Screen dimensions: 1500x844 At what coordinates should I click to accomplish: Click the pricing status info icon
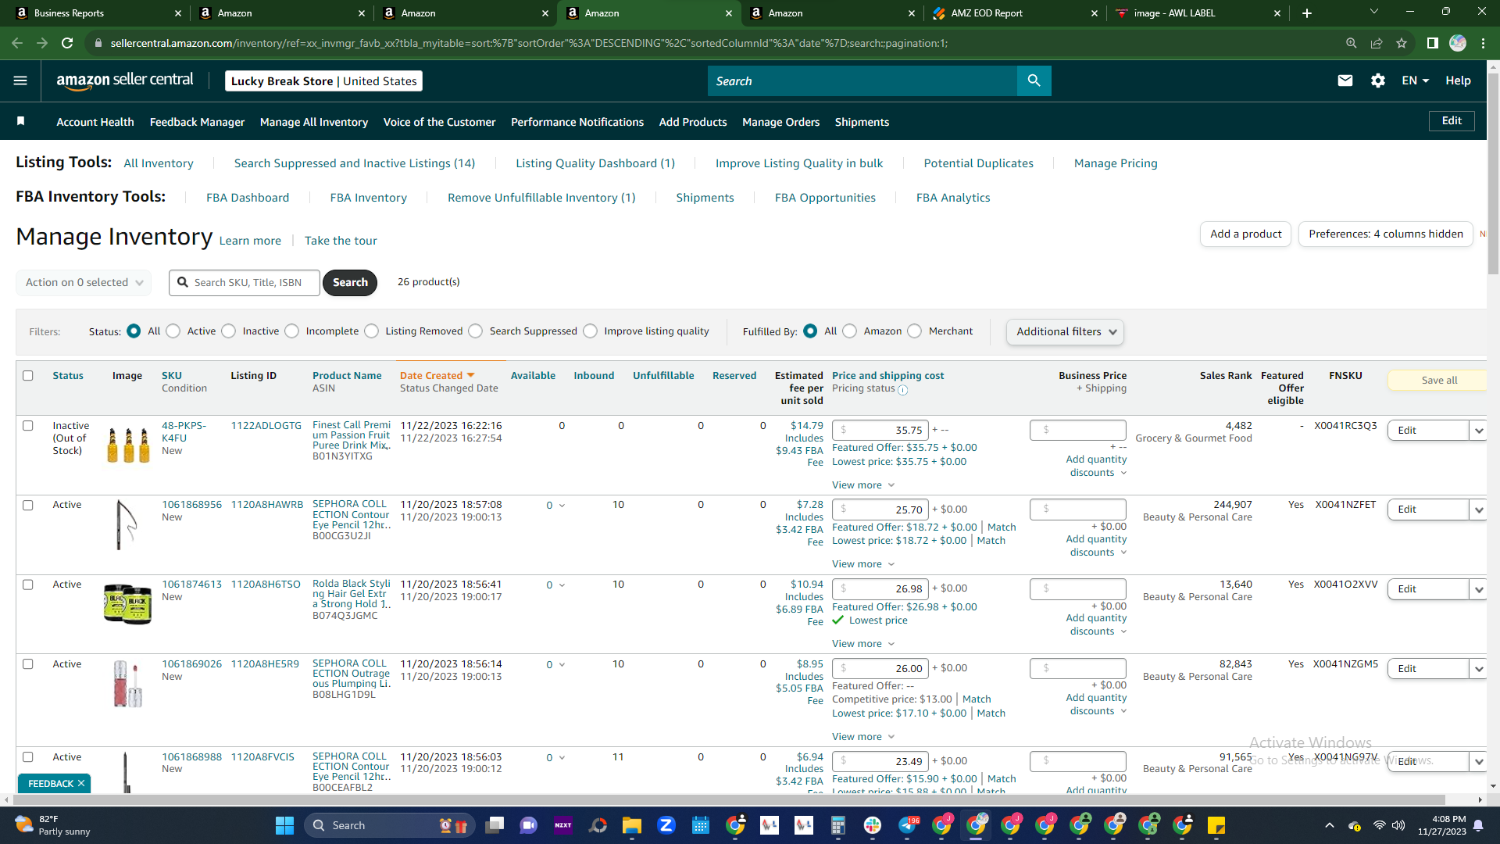(x=902, y=390)
